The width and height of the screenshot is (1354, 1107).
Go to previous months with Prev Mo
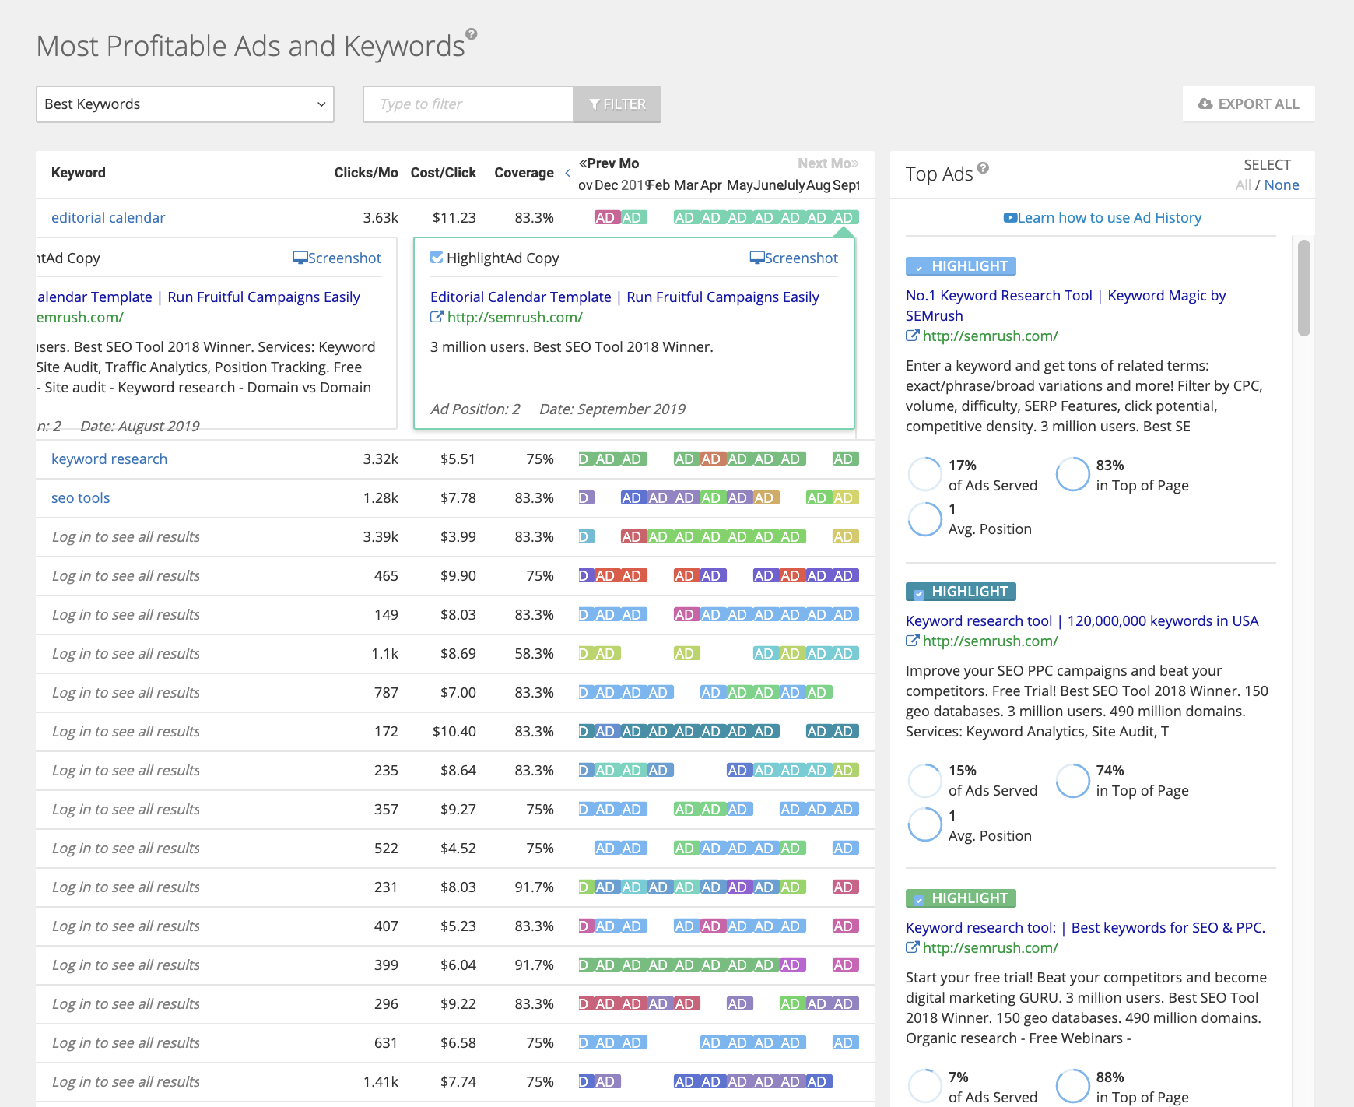[x=609, y=163]
